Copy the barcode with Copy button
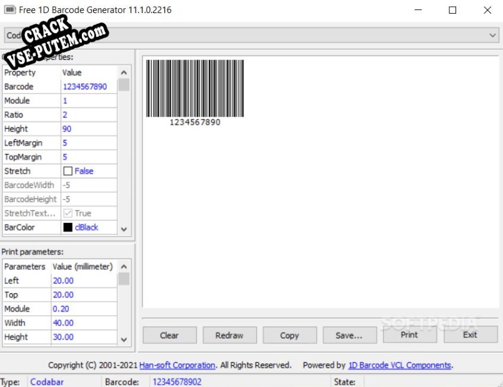This screenshot has width=503, height=387. coord(289,335)
